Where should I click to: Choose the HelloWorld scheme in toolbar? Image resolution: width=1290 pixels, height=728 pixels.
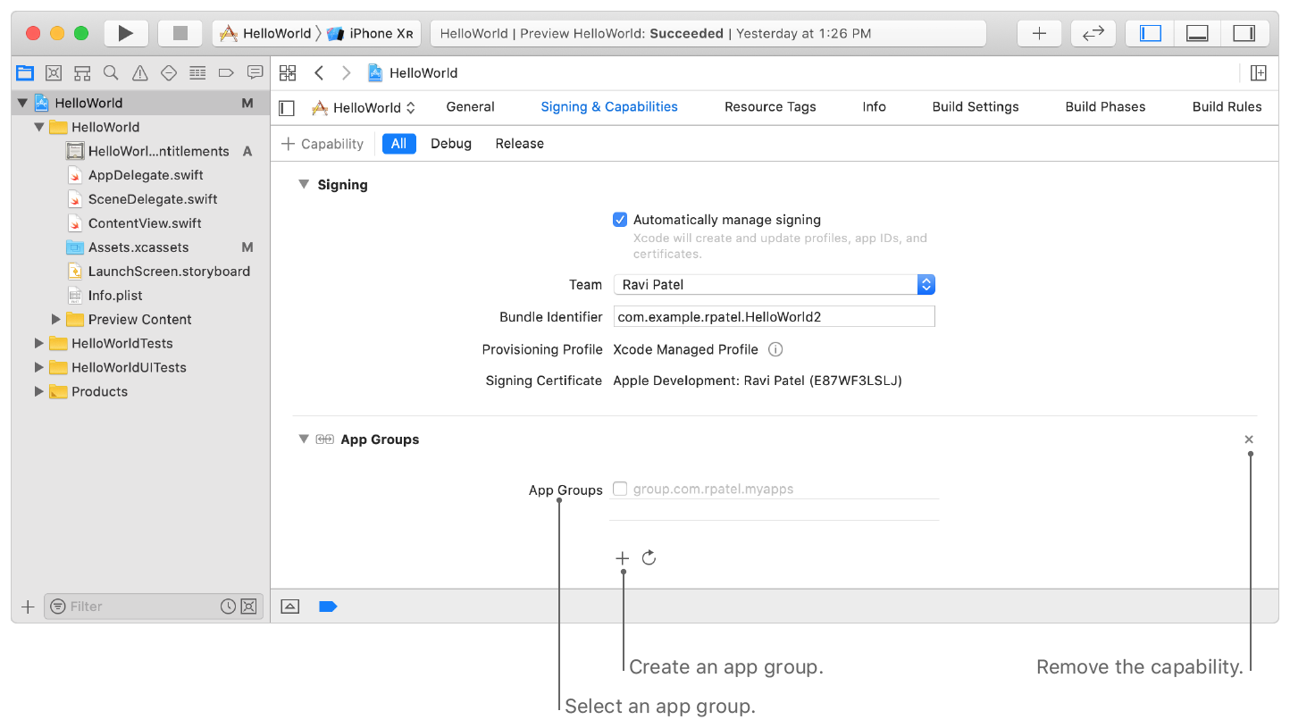[x=266, y=33]
